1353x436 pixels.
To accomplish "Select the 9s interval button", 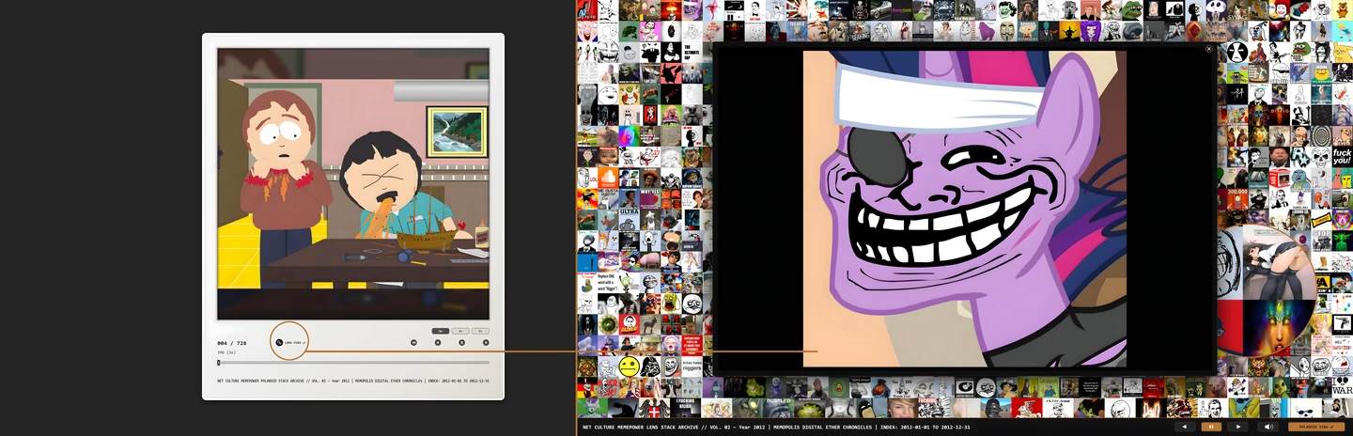I will point(480,331).
